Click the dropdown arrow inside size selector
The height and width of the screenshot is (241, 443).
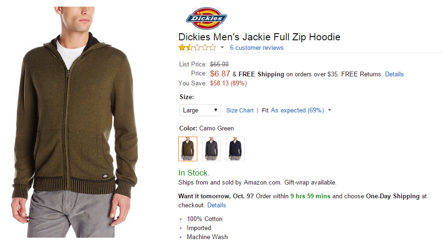216,110
